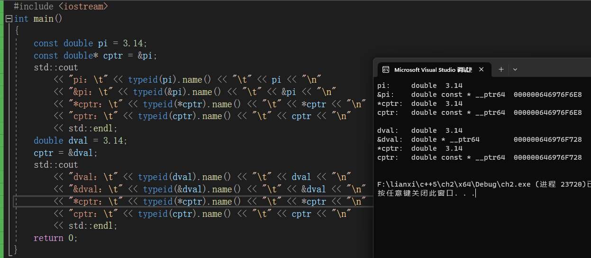
Task: Click the 'const double* cptr = &pi;' line
Action: pos(95,56)
